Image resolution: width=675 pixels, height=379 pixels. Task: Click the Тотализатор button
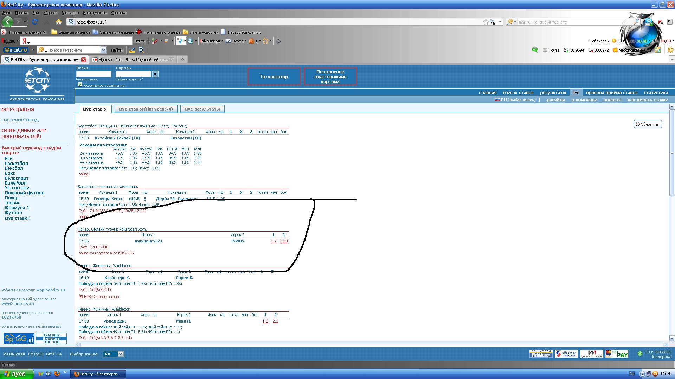(x=274, y=77)
